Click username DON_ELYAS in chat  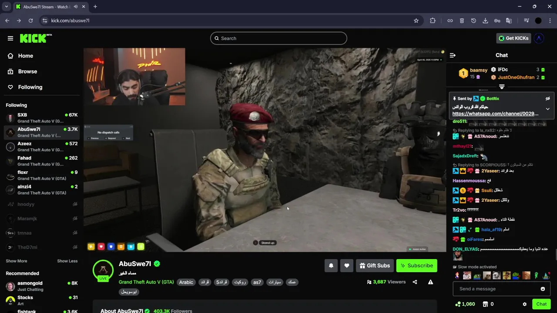(x=466, y=249)
